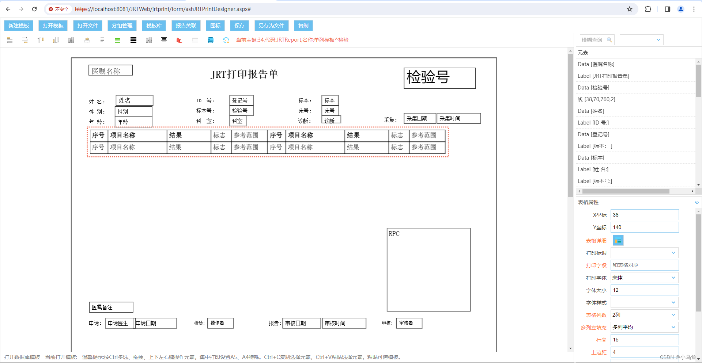The height and width of the screenshot is (363, 702).
Task: Open table details via blue list icon
Action: point(618,241)
